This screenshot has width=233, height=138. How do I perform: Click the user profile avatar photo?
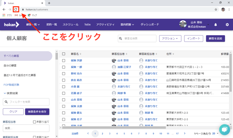(183, 24)
